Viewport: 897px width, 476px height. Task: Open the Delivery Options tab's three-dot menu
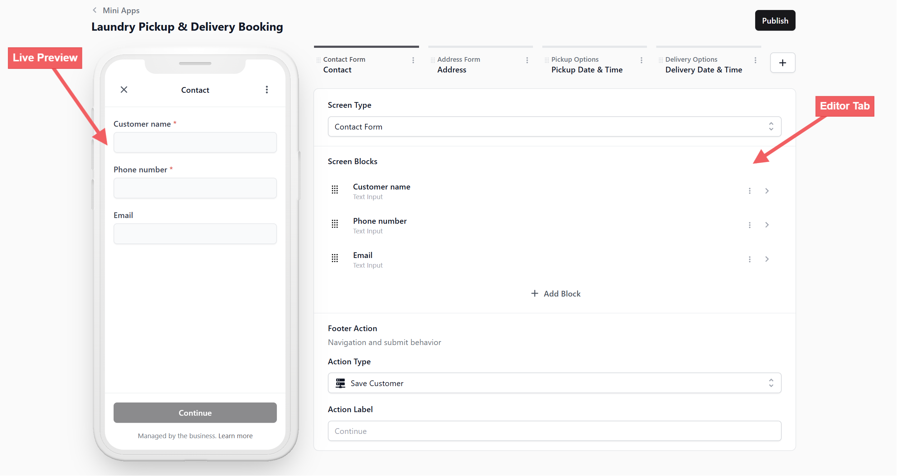(x=755, y=60)
